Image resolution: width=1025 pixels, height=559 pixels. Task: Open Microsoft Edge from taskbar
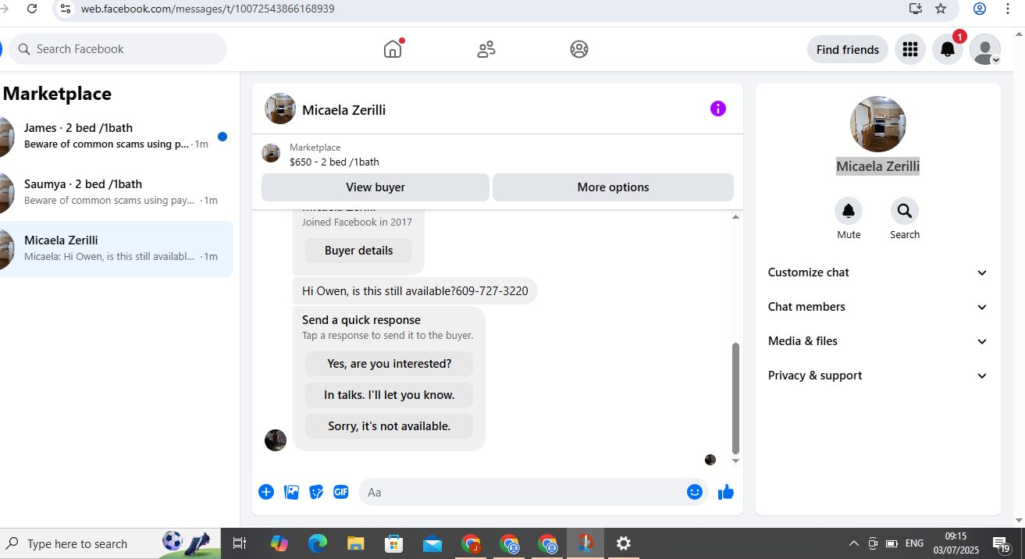[x=318, y=543]
